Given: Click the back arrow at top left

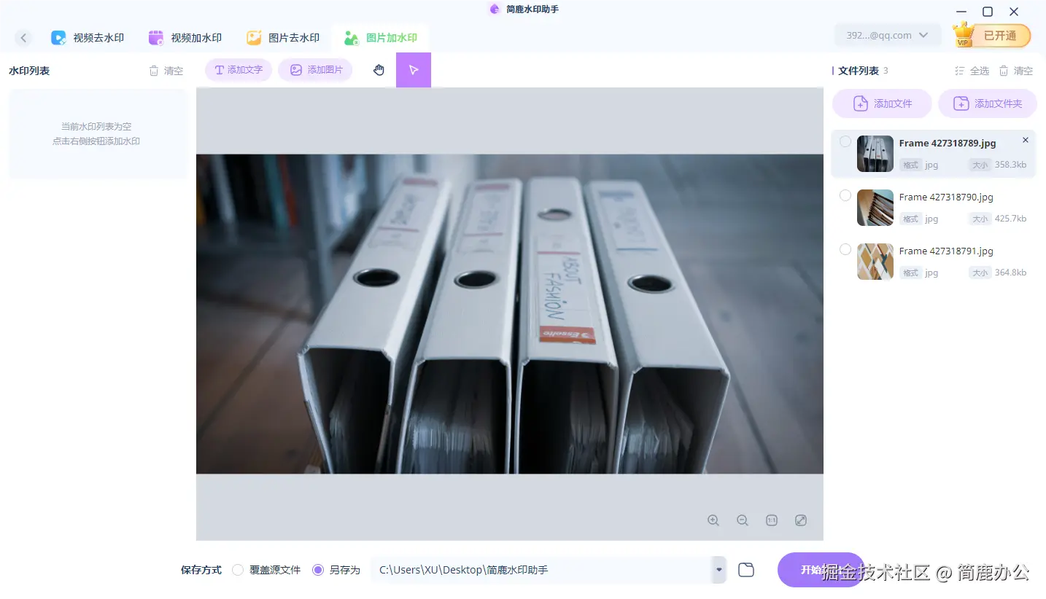Looking at the screenshot, I should [x=23, y=37].
